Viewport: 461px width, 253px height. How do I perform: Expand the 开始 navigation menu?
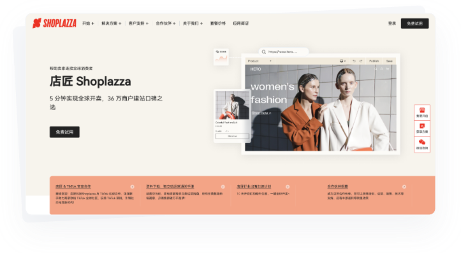pyautogui.click(x=88, y=23)
